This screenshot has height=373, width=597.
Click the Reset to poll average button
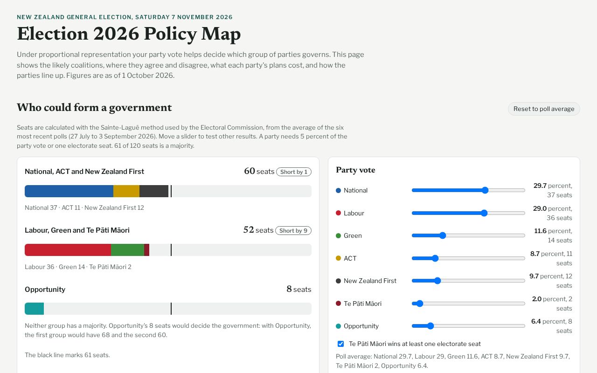[544, 109]
